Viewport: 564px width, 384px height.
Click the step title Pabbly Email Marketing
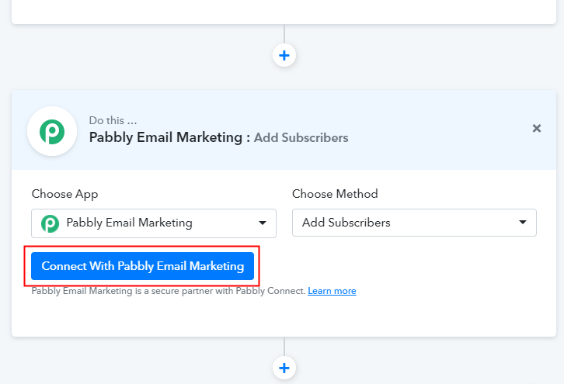[x=165, y=137]
